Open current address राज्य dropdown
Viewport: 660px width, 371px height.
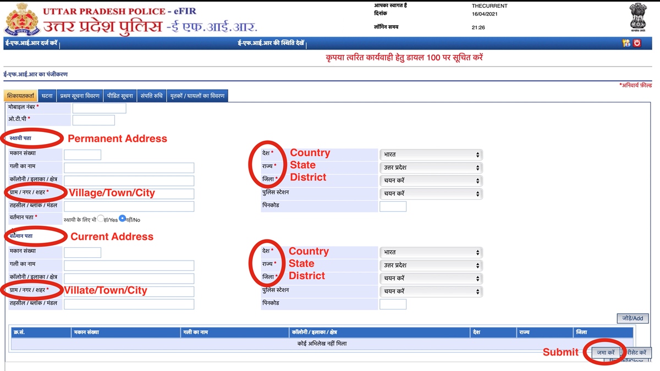coord(431,265)
